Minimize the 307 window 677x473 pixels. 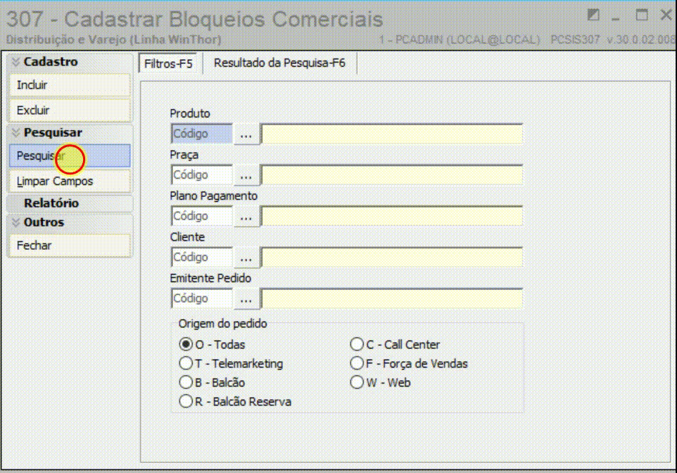click(616, 18)
